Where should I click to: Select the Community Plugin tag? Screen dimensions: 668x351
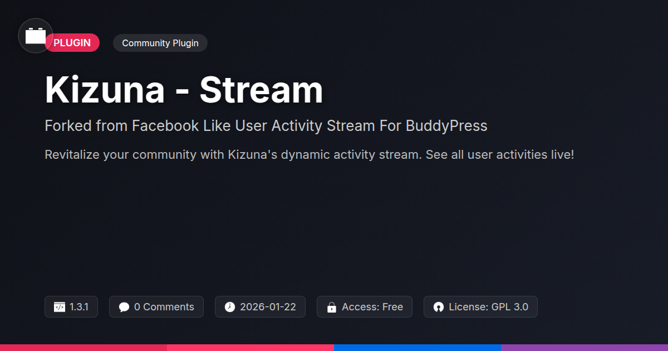pos(160,43)
